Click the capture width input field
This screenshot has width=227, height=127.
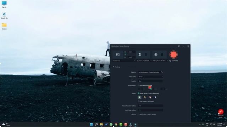[132, 52]
